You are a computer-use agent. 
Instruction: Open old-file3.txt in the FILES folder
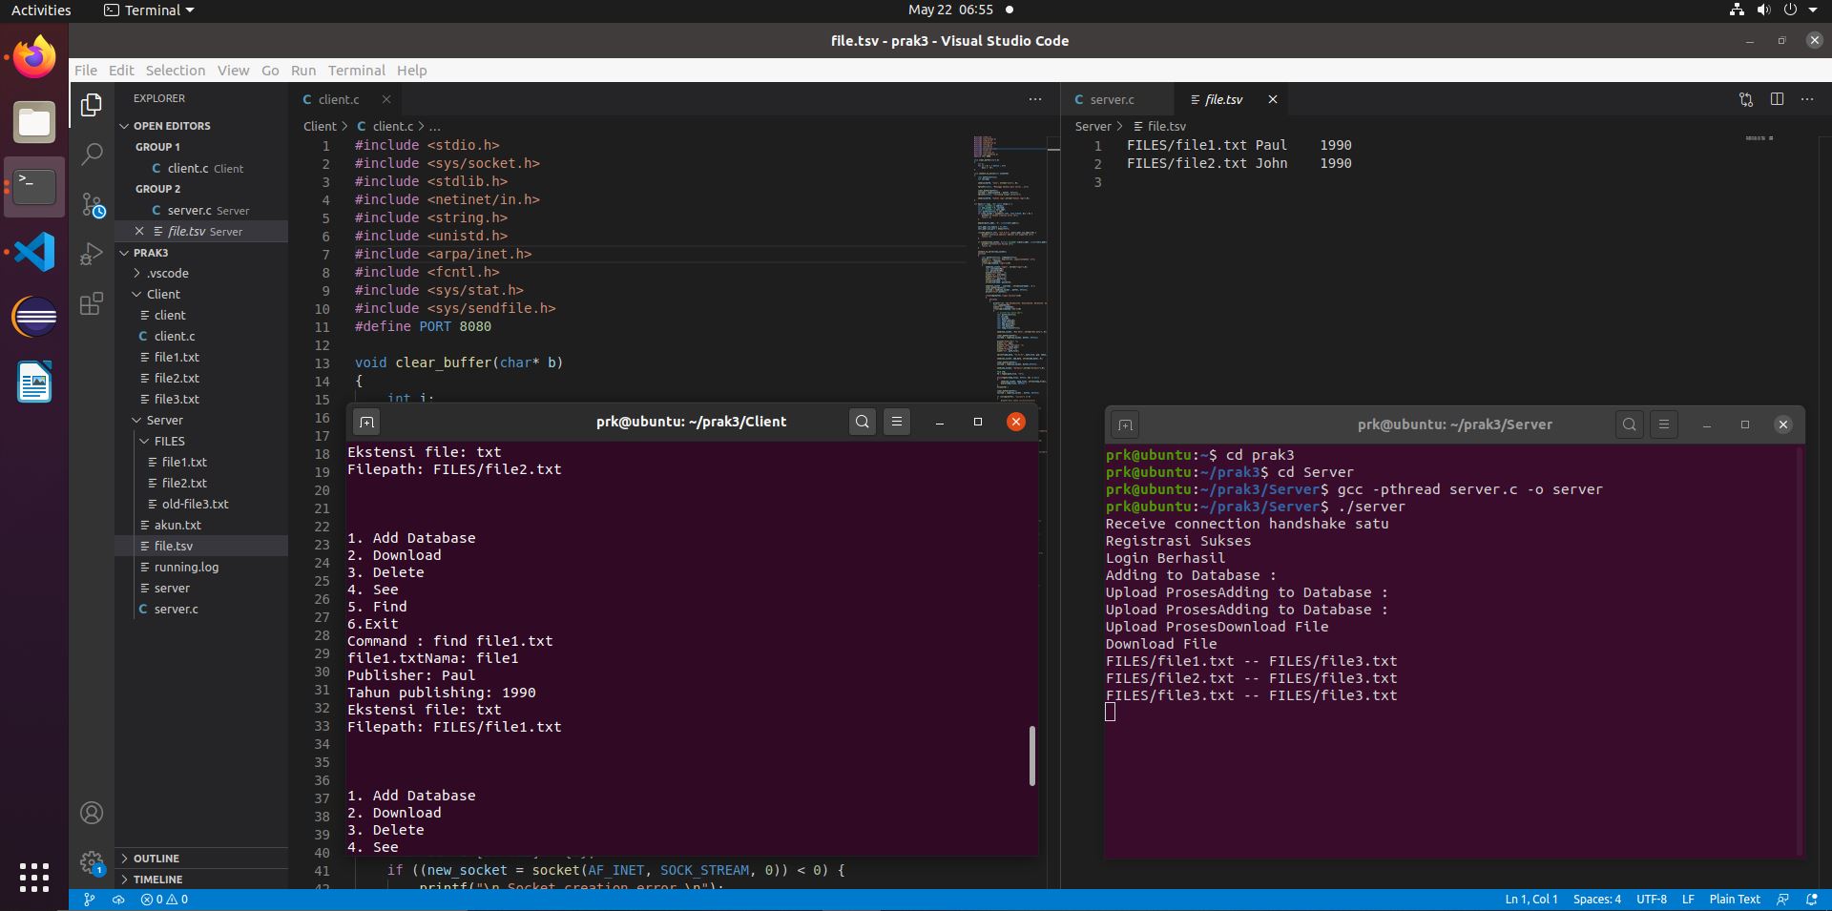point(195,504)
